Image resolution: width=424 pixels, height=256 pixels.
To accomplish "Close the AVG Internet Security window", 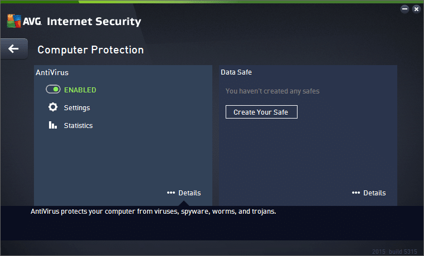I will tap(416, 9).
